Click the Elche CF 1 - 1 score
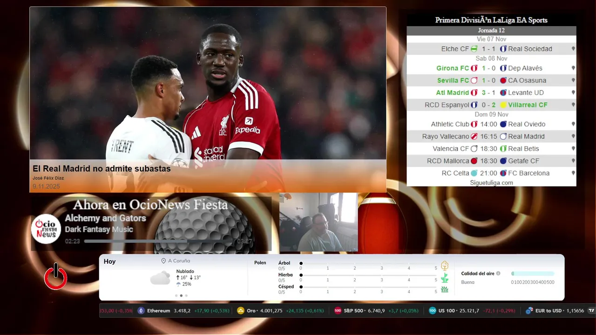This screenshot has height=335, width=596. pos(489,49)
